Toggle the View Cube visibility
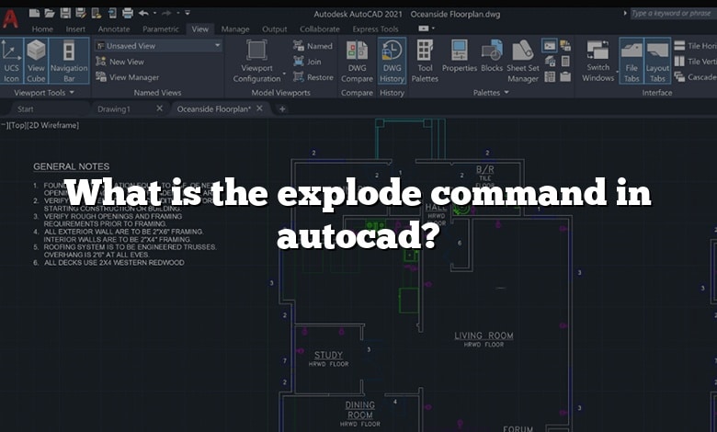The height and width of the screenshot is (432, 717). click(36, 61)
